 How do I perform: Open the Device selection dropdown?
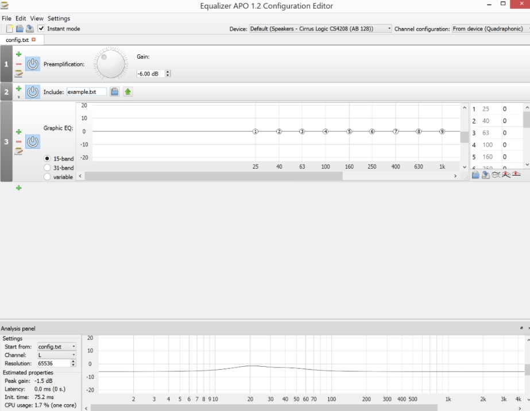click(320, 29)
